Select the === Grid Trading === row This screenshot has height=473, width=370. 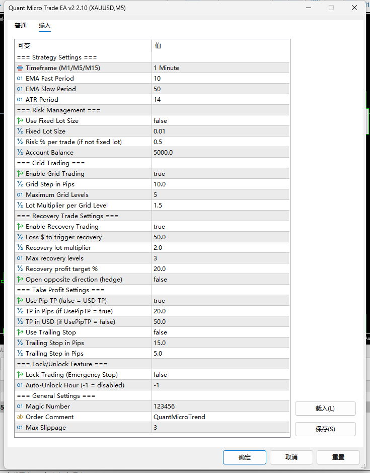coord(153,163)
